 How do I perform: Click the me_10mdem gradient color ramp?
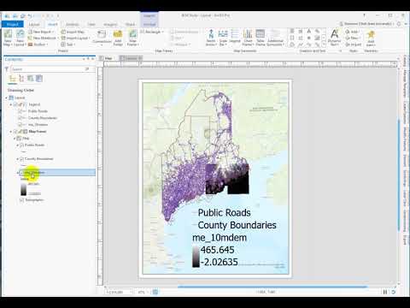pyautogui.click(x=23, y=189)
